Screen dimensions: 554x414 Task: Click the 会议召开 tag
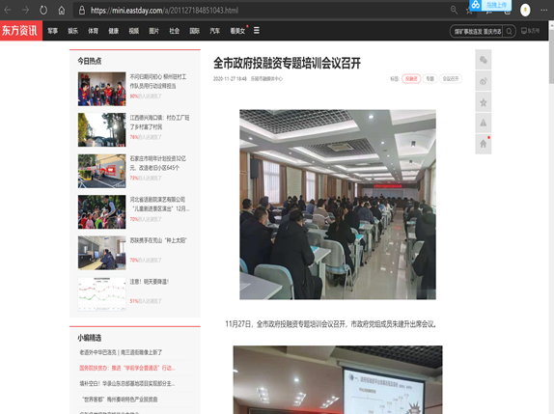click(x=451, y=79)
